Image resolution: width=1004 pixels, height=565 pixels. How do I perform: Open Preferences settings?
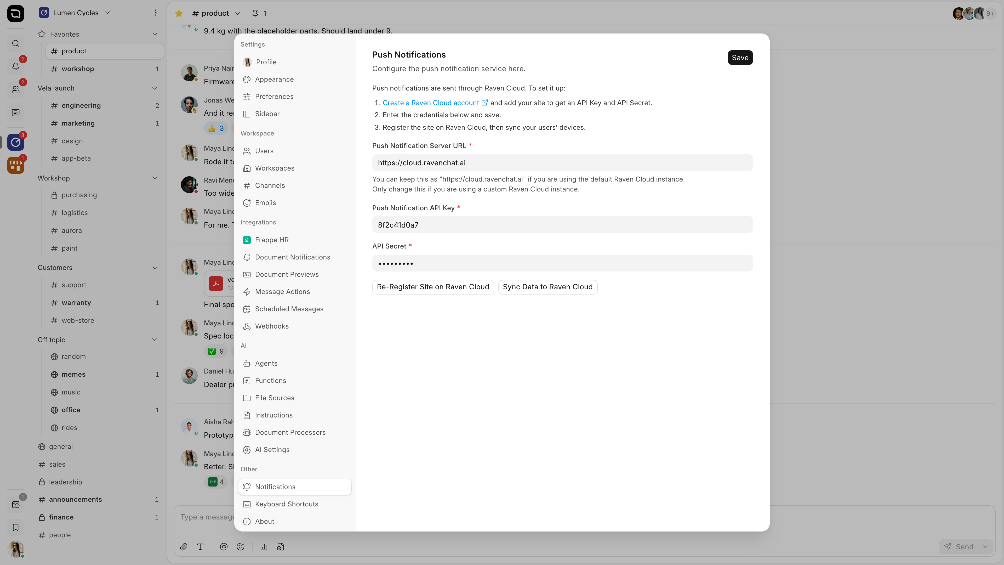pos(295,96)
